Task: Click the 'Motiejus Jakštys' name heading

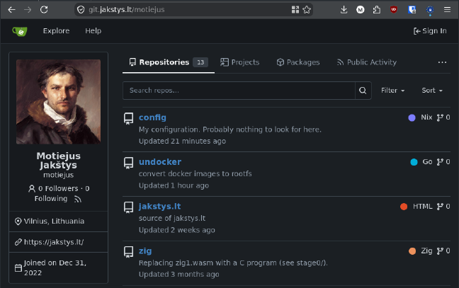Action: 58,161
